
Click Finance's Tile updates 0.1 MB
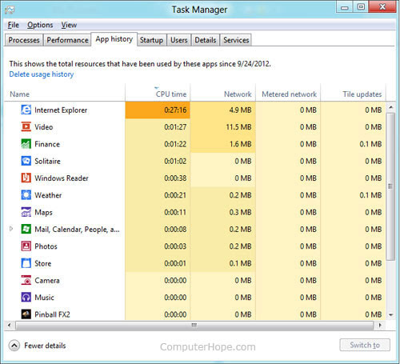(x=370, y=144)
